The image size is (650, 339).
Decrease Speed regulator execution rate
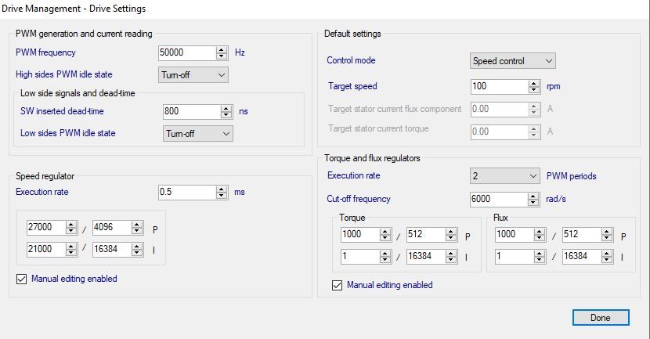pos(222,196)
